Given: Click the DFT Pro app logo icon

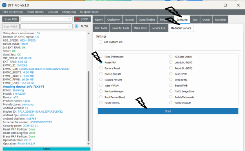Looking at the screenshot, I should click(x=4, y=5).
